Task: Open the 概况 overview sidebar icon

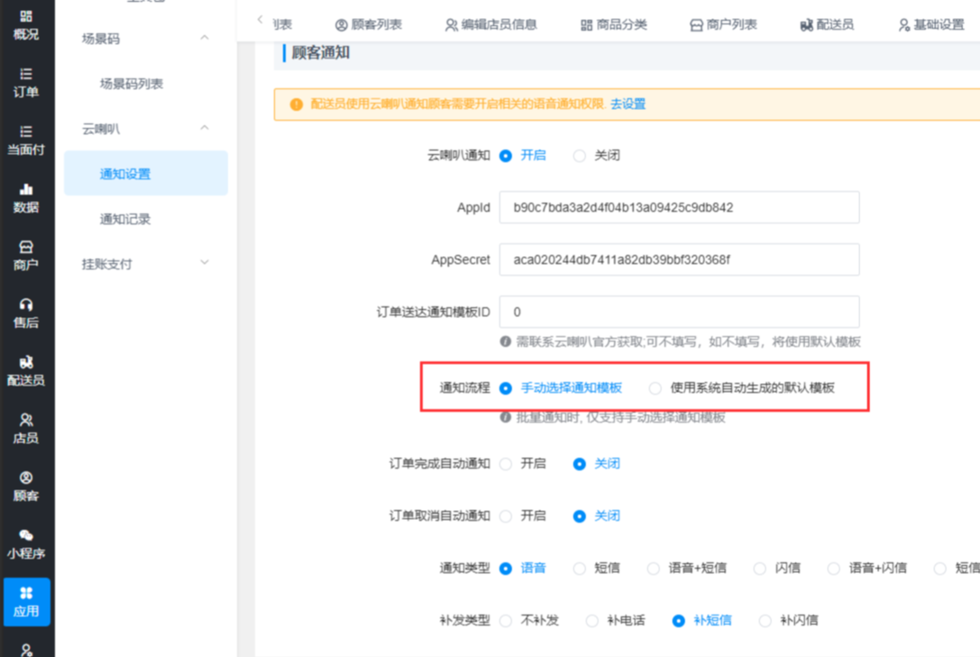Action: tap(25, 25)
